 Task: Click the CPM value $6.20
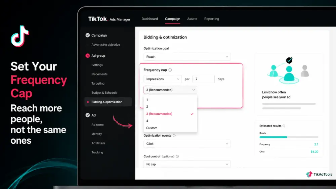tap(314, 152)
